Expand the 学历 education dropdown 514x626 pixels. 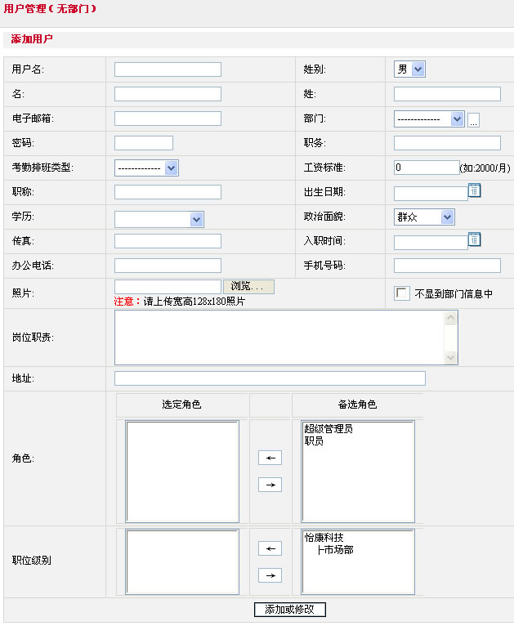tap(159, 219)
